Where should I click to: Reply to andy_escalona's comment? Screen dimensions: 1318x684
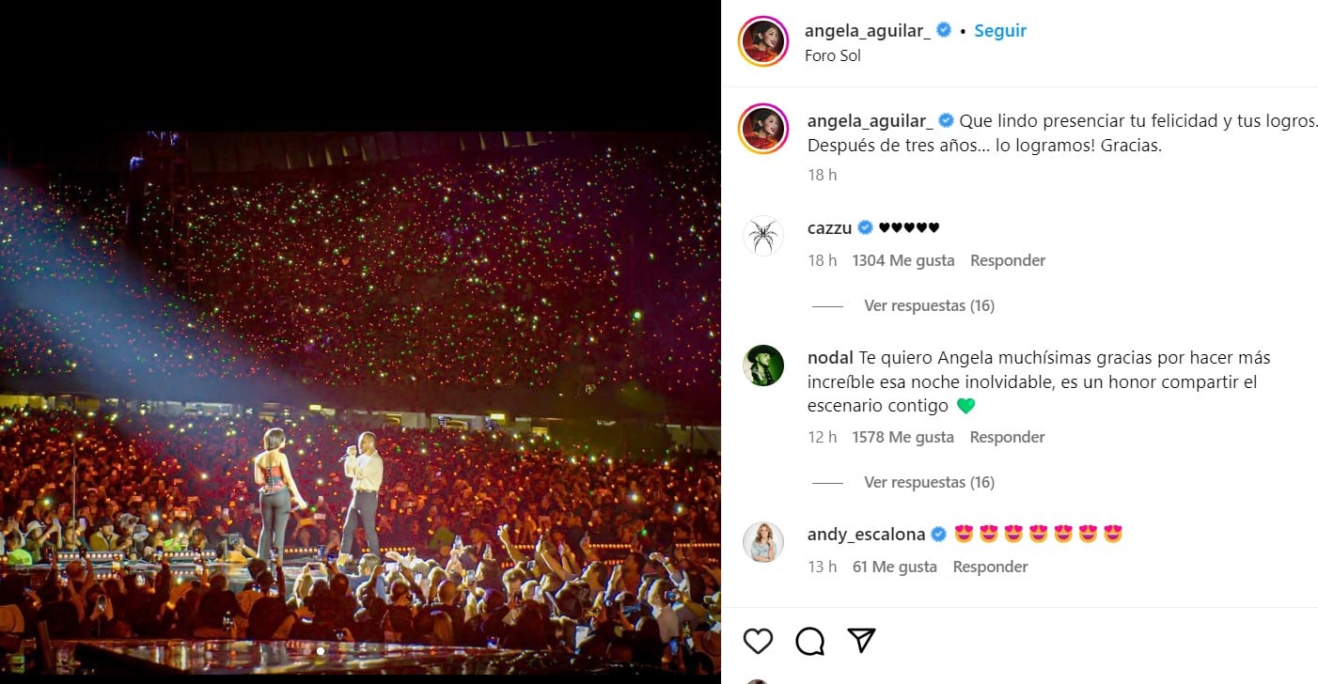point(990,567)
